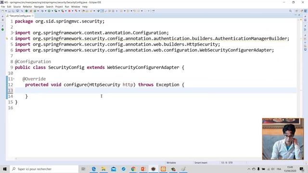Click the '@Override' annotation text
Image resolution: width=308 pixels, height=173 pixels.
pyautogui.click(x=34, y=79)
